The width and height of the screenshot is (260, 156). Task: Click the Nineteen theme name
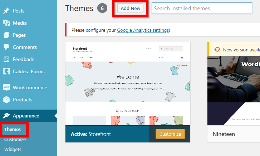tap(224, 134)
